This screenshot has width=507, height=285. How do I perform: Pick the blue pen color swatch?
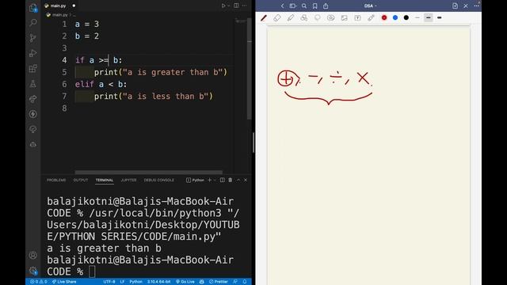(395, 17)
